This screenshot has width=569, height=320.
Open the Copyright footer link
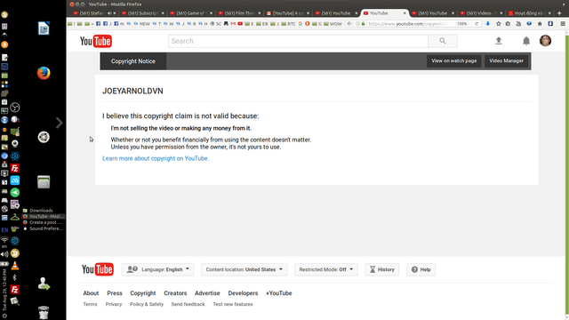point(143,293)
